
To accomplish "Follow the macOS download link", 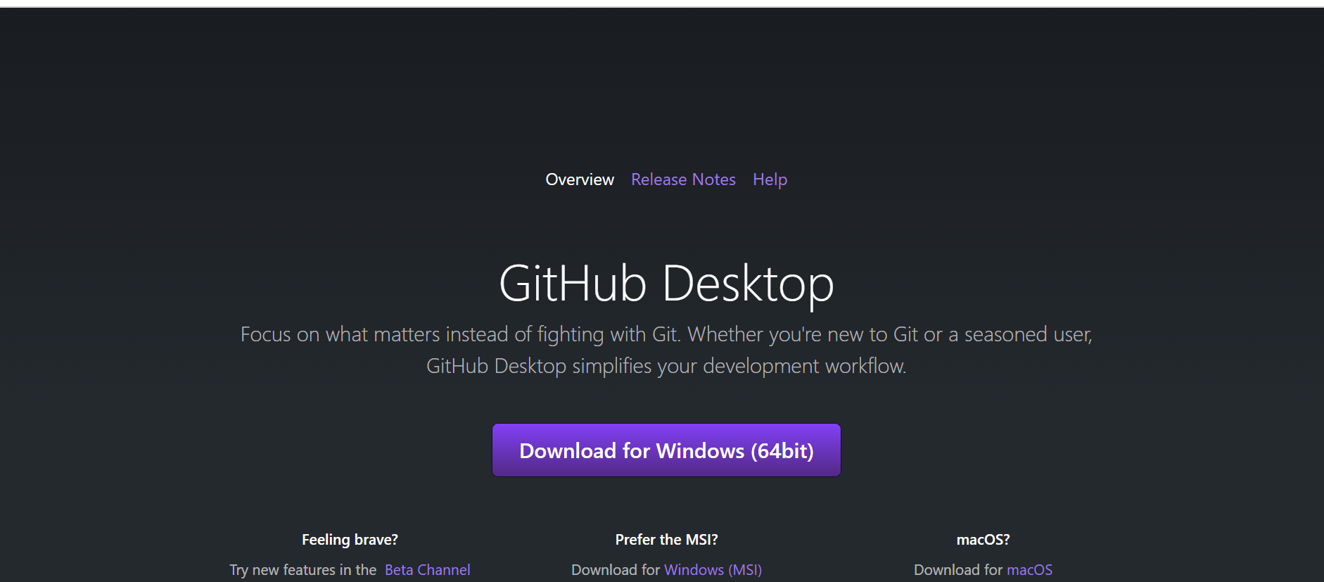I will pyautogui.click(x=1029, y=570).
